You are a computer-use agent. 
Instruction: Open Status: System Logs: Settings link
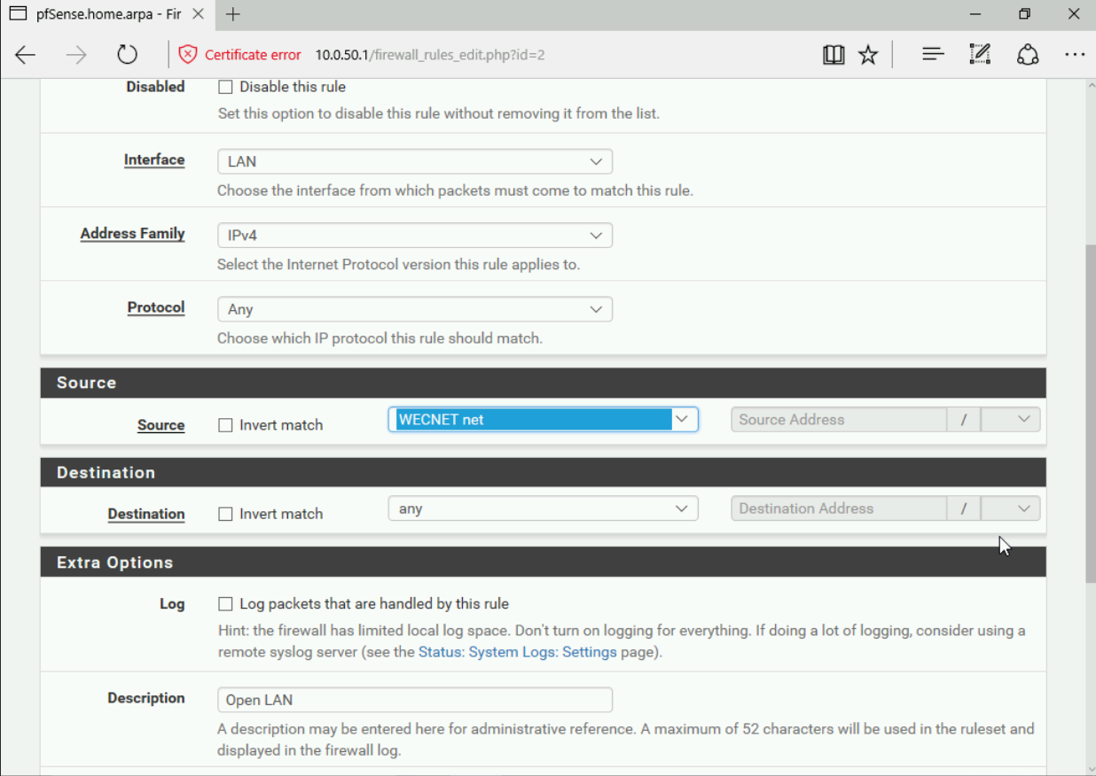(x=517, y=652)
